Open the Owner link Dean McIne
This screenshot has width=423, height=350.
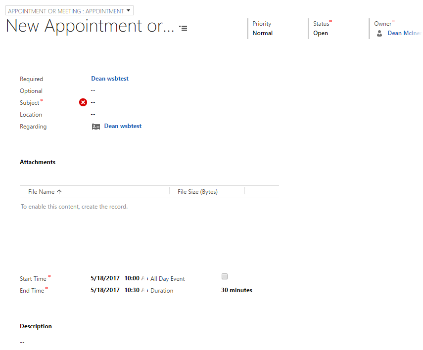pyautogui.click(x=404, y=33)
